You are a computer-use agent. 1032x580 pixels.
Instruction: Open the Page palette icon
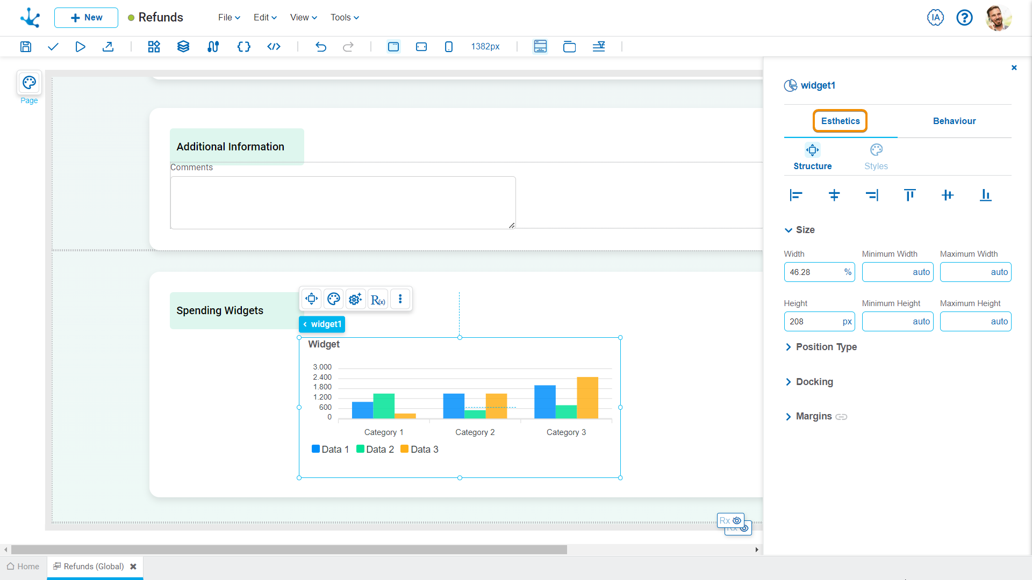[x=29, y=83]
